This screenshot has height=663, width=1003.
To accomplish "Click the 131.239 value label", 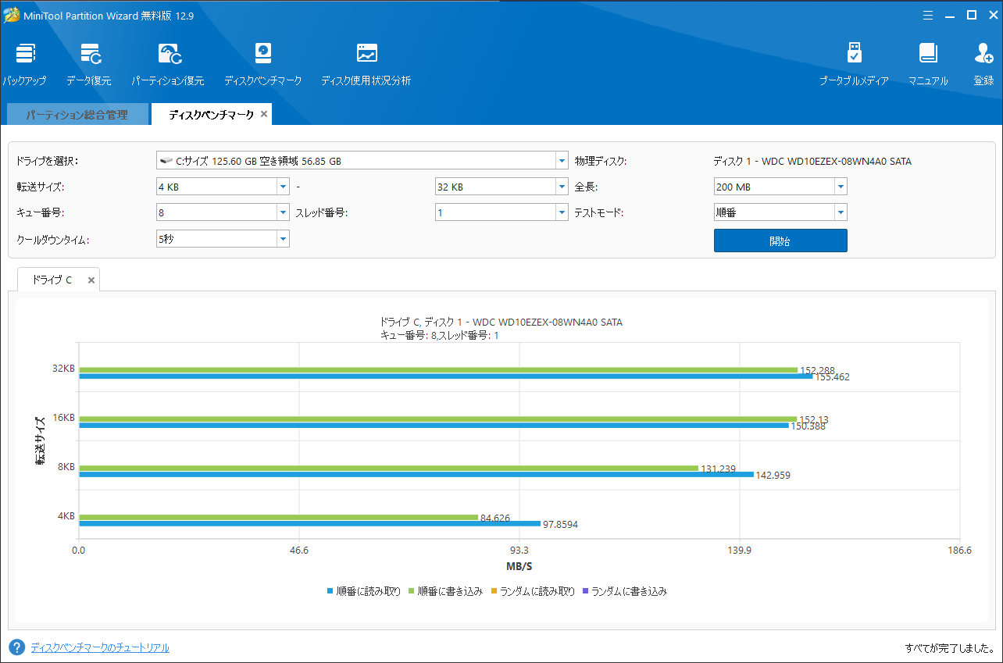I will tap(718, 469).
